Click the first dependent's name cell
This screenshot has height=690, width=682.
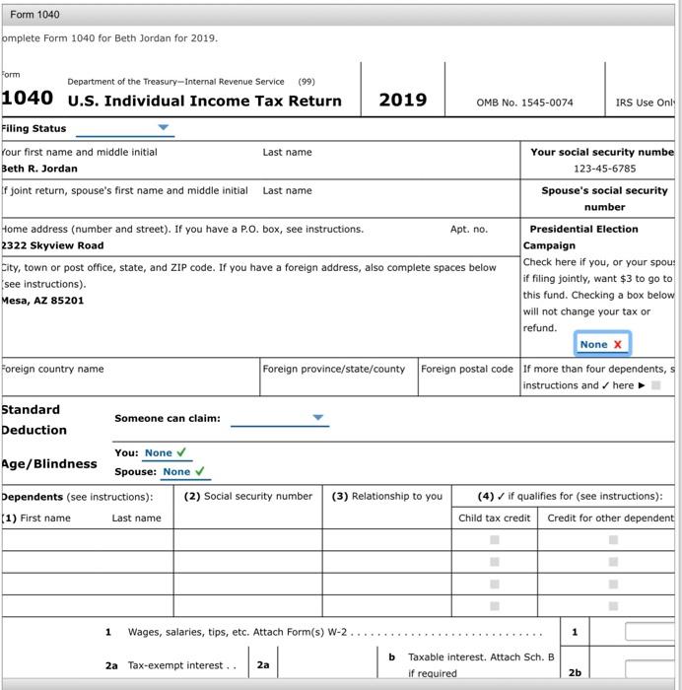click(x=88, y=540)
